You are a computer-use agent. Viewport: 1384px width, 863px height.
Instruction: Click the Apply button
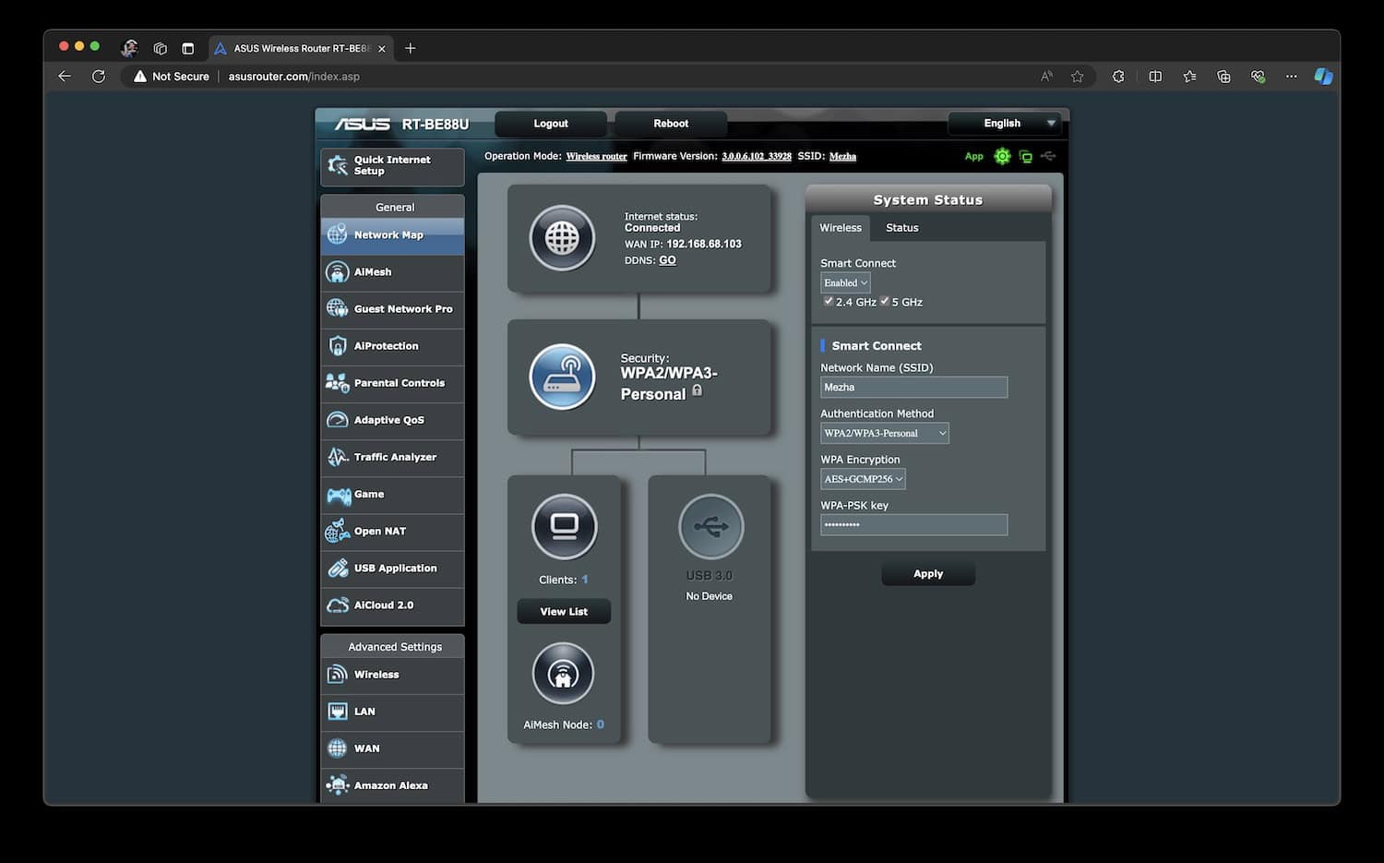(x=928, y=573)
